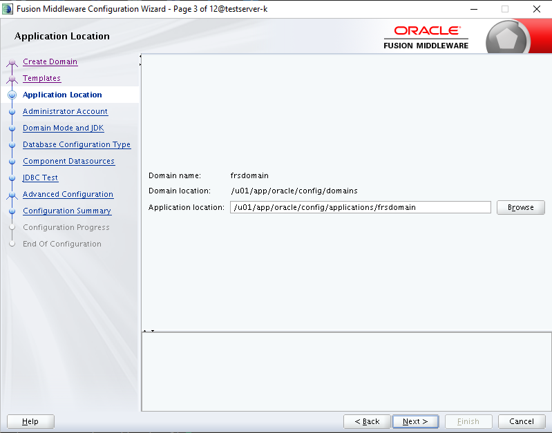This screenshot has height=433, width=552.
Task: Cancel the configuration wizard
Action: [x=522, y=421]
